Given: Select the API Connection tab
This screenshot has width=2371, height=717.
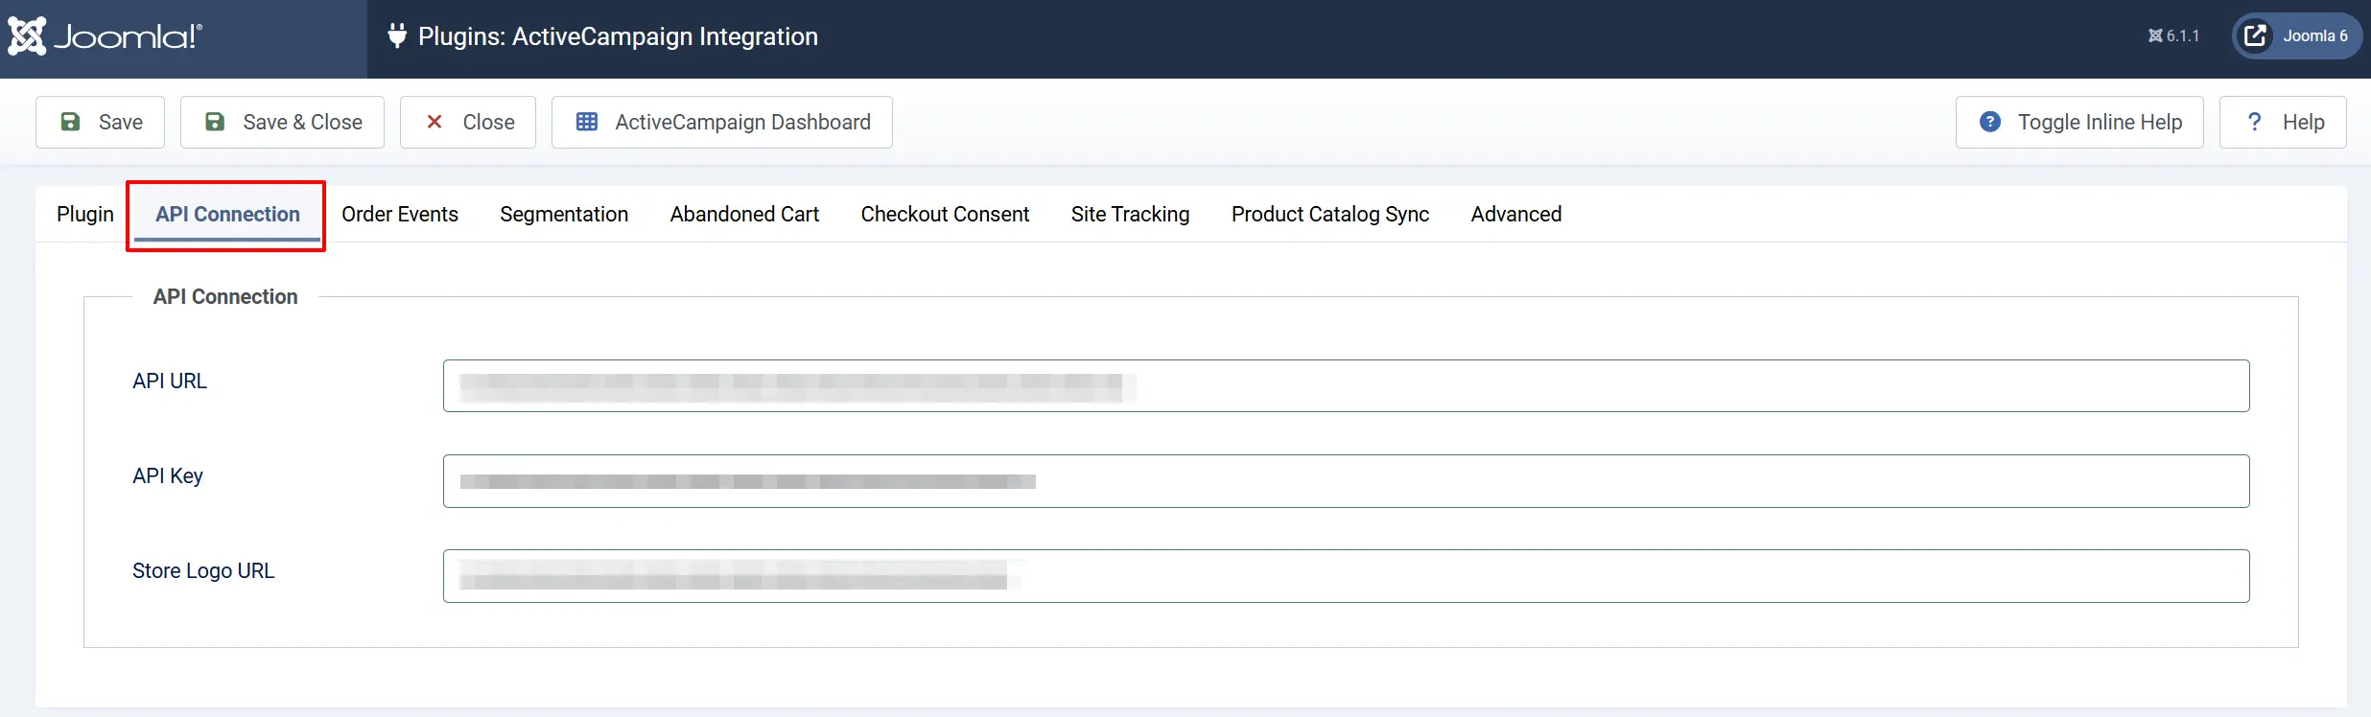Looking at the screenshot, I should click(x=227, y=214).
